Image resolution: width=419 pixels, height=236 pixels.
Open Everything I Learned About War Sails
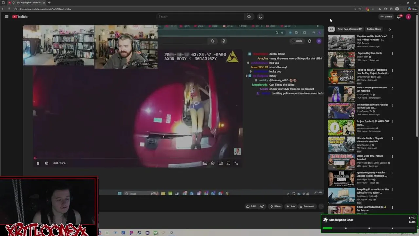(373, 191)
